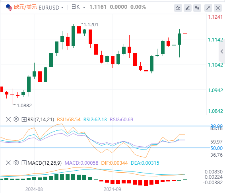Click the RSI 50.00 level label

[216, 148]
